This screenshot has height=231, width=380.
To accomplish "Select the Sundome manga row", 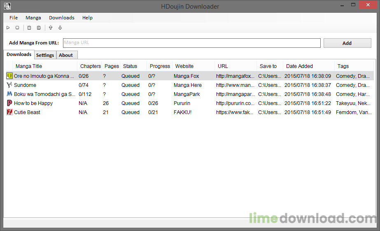I will click(190, 85).
